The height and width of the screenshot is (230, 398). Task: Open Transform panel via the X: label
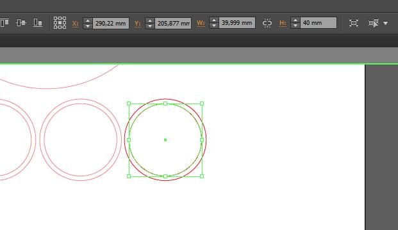point(75,24)
